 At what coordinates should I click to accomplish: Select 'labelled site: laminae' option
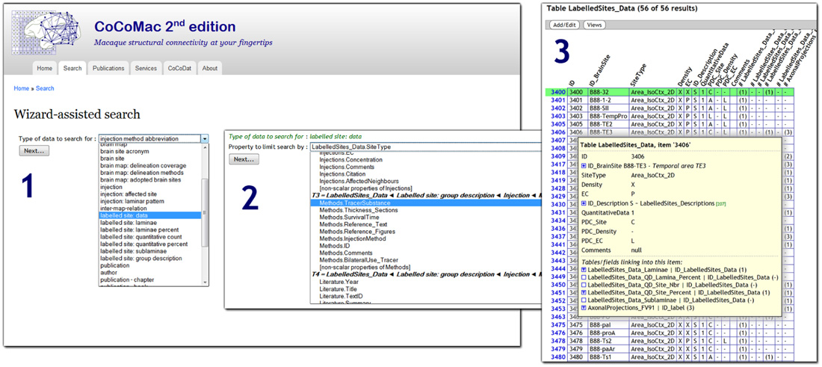click(x=127, y=222)
